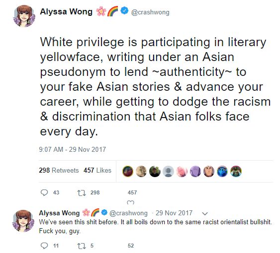Click the Alyssa Wong name in the main tweet

(66, 11)
